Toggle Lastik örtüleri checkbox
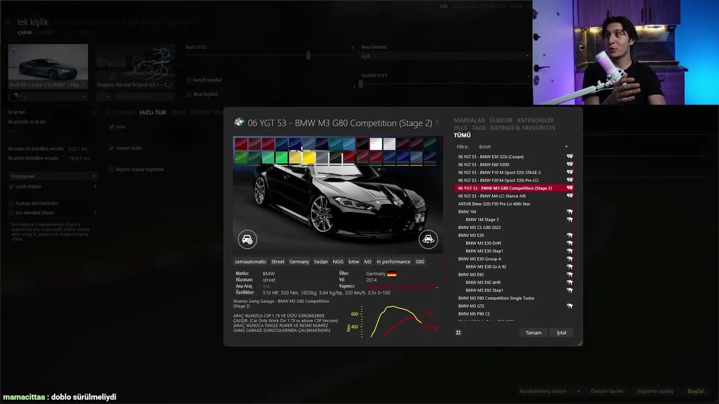The image size is (719, 404). click(11, 186)
